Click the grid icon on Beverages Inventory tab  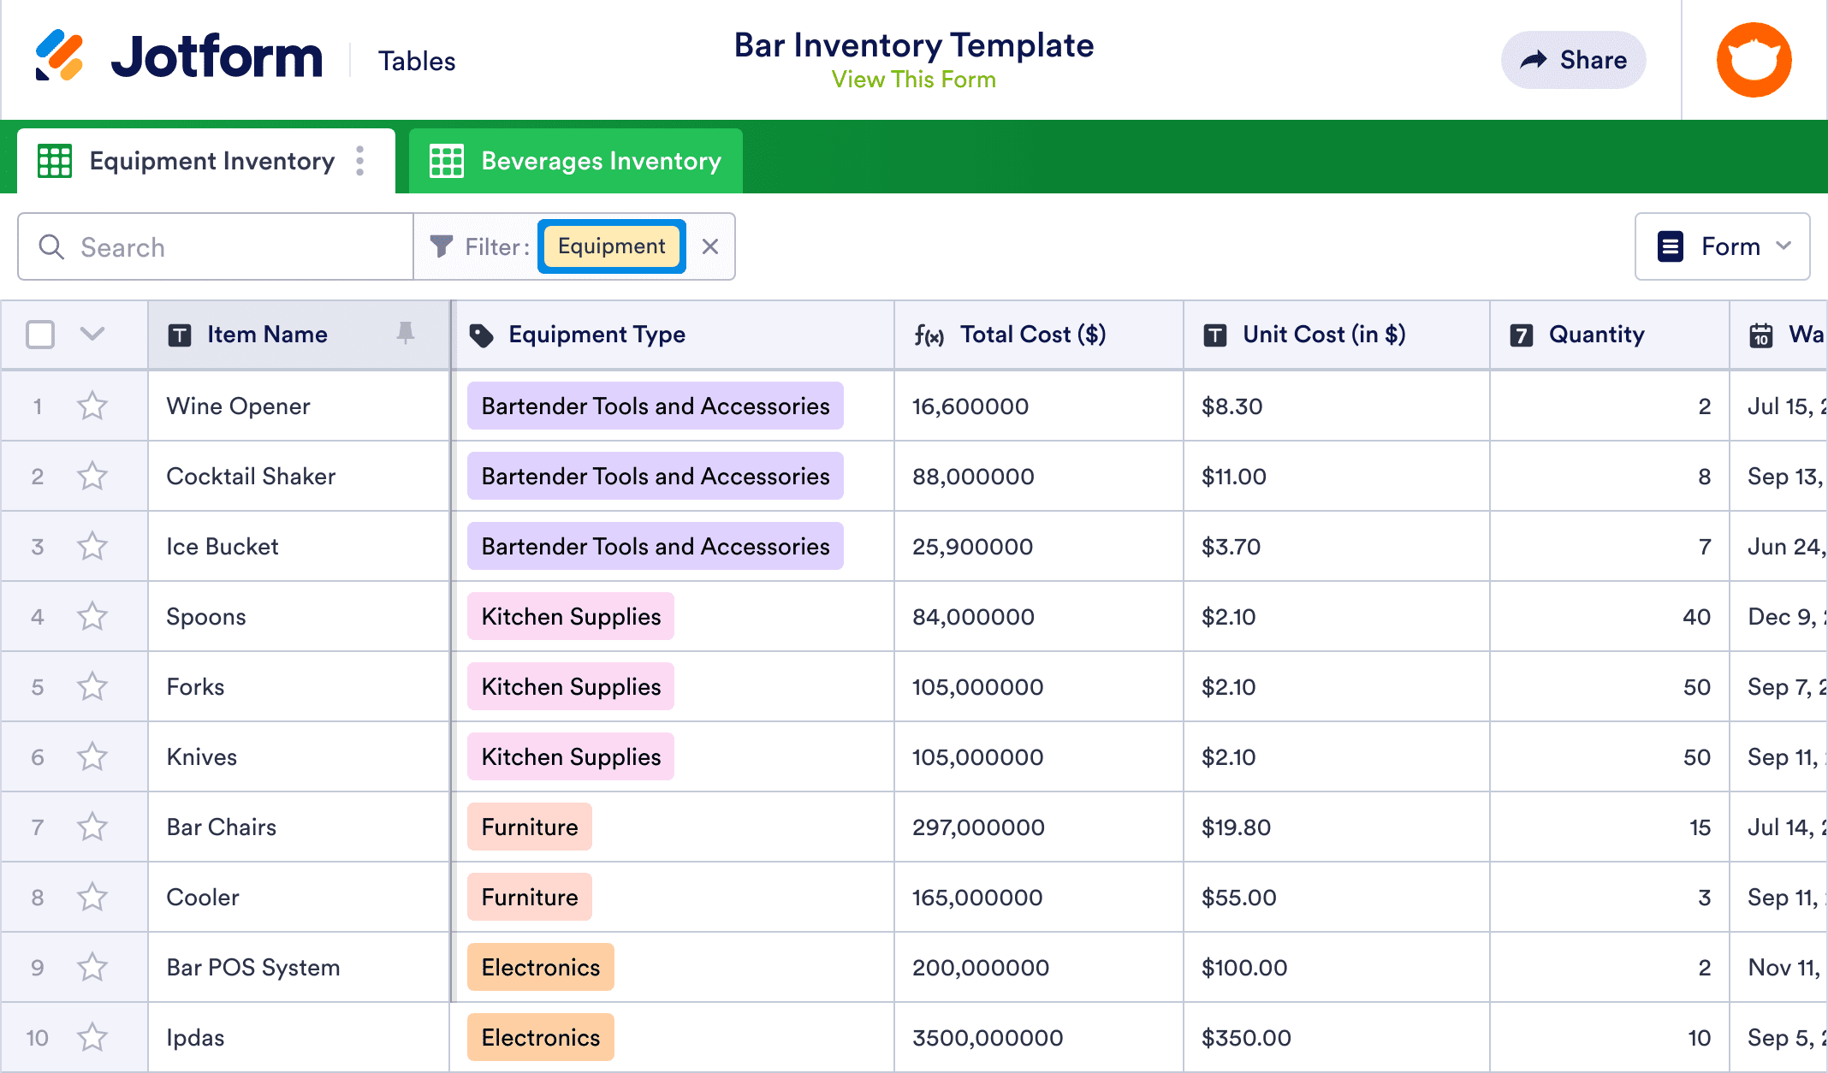pos(447,161)
